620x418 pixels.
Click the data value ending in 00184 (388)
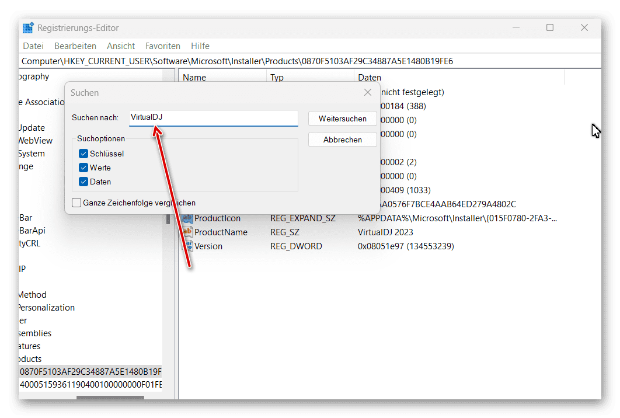[403, 106]
